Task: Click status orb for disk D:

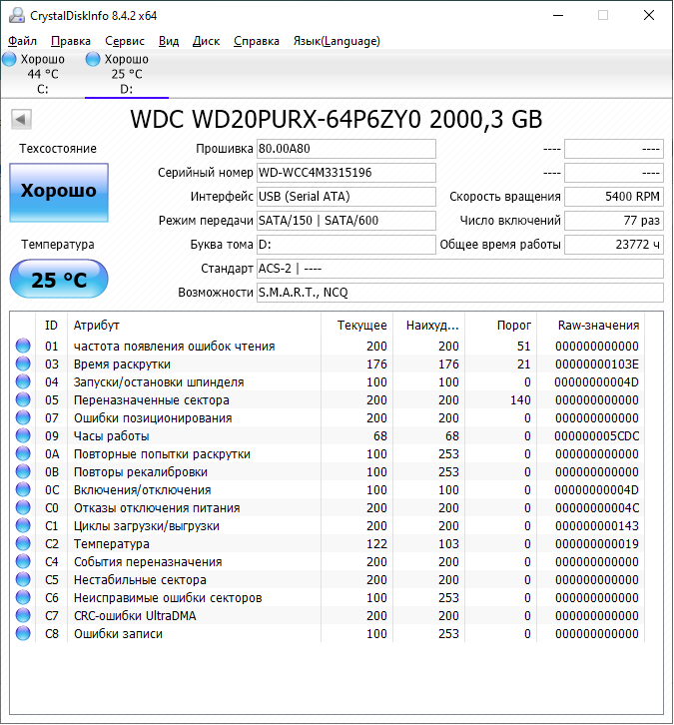Action: pyautogui.click(x=94, y=59)
